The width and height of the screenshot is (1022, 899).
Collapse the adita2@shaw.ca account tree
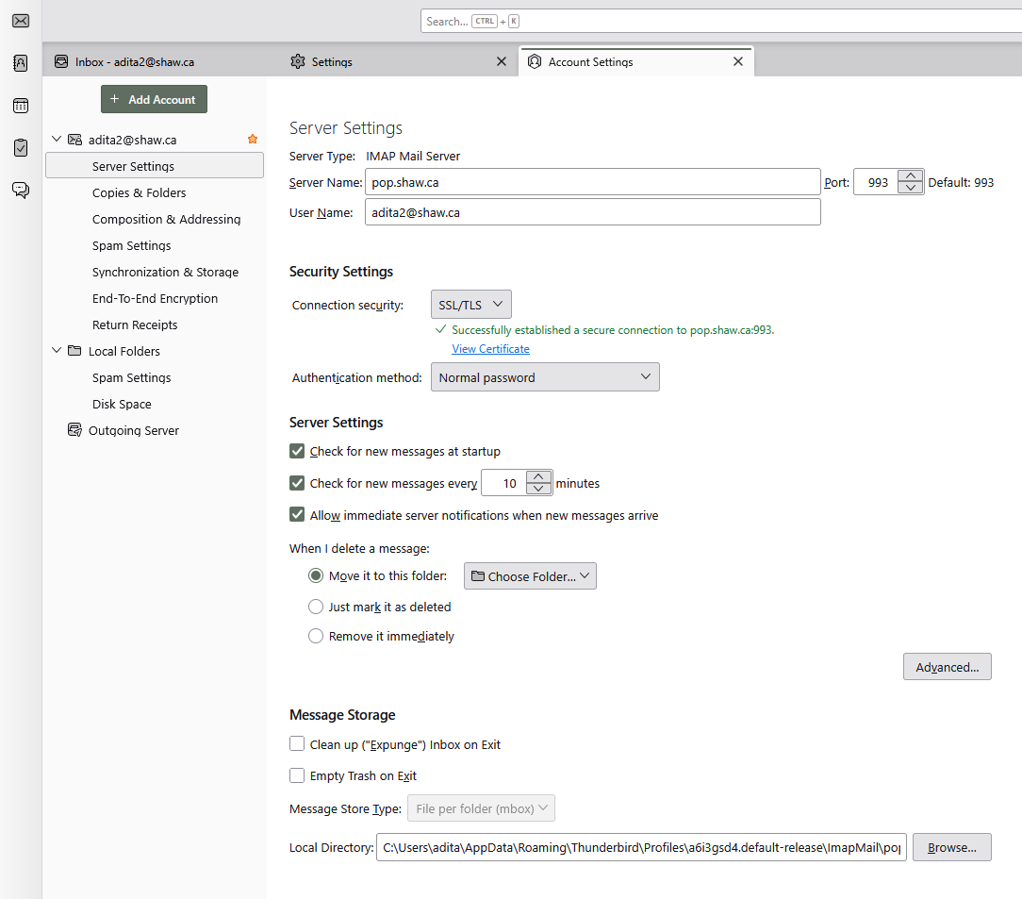[x=57, y=139]
